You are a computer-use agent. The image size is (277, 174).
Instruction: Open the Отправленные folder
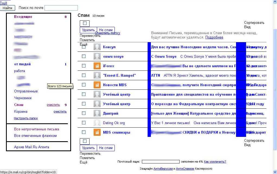(x=26, y=91)
